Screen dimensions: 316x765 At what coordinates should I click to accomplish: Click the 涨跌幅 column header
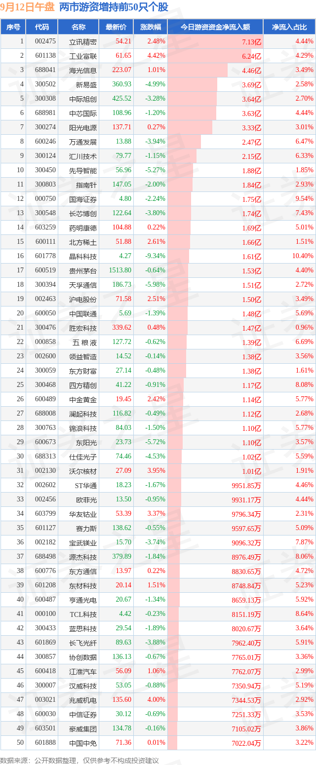coord(150,27)
